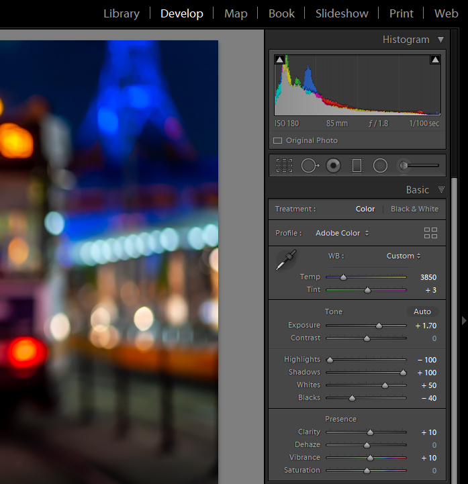This screenshot has width=468, height=484.
Task: Click the Highlights value − 100 field
Action: pos(427,360)
